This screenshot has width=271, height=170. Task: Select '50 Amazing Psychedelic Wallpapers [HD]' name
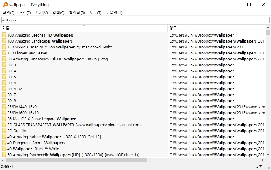[73, 155]
